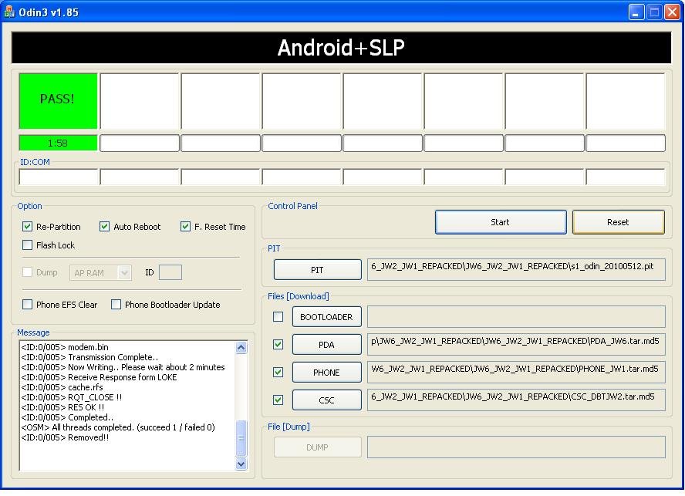The width and height of the screenshot is (685, 496).
Task: Click the DUMP file button
Action: pos(318,447)
